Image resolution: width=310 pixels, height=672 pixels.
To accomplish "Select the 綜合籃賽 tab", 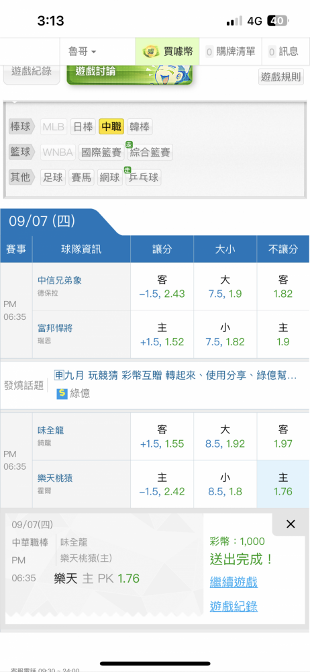I will pyautogui.click(x=150, y=152).
